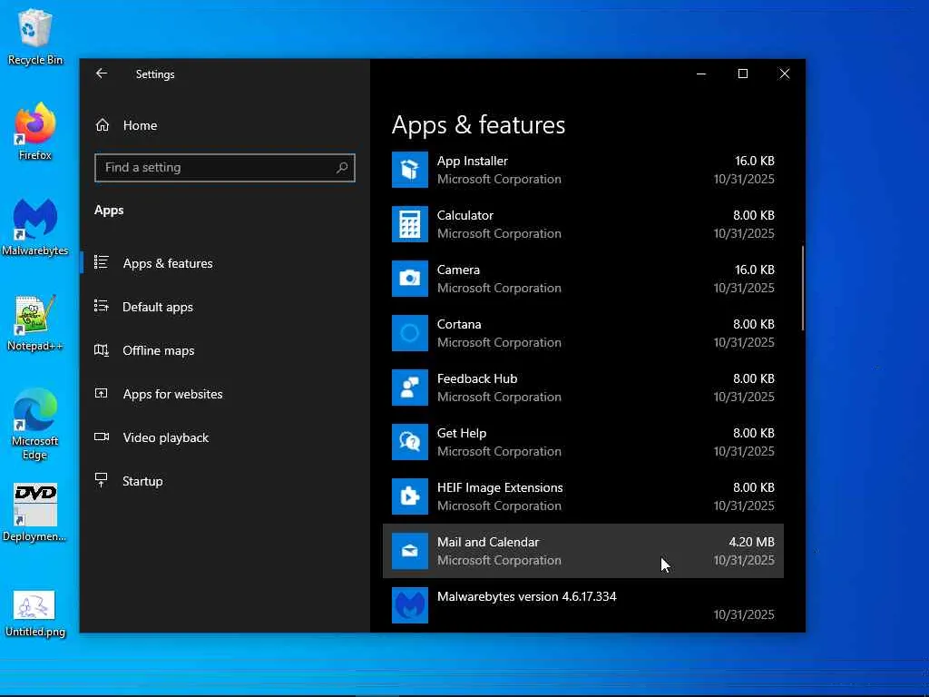
Task: Click the back arrow in Settings
Action: pos(102,74)
